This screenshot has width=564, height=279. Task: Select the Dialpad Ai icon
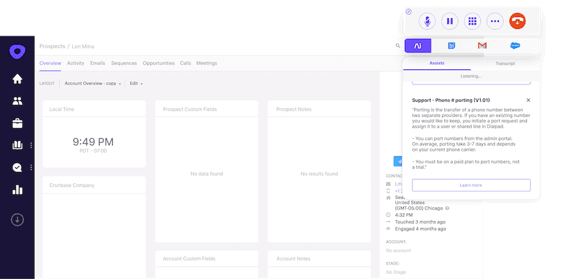click(x=417, y=46)
